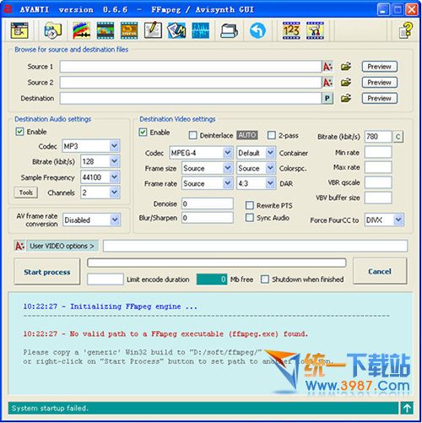
Task: Click the Bitrate field showing 780
Action: (378, 137)
